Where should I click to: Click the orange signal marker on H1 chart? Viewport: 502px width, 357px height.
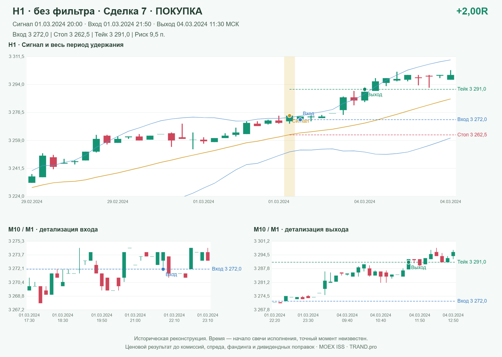click(289, 116)
